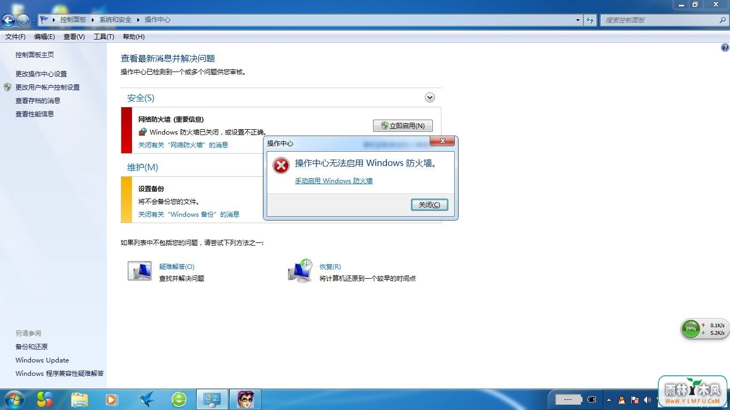Screen dimensions: 730x410
Task: Open recent pages dropdown beside nav arrows
Action: [x=34, y=21]
